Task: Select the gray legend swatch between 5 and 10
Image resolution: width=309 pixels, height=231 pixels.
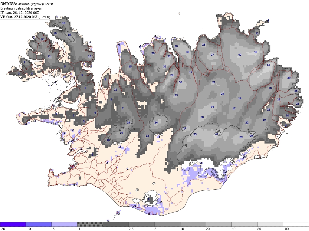Action: (167, 224)
